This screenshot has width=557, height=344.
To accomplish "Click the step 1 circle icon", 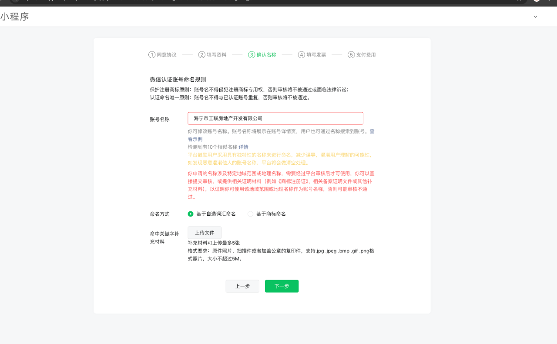I will pos(152,55).
